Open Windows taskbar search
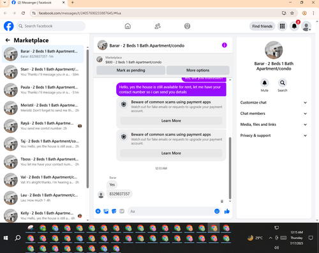The image size is (319, 253). [18, 238]
